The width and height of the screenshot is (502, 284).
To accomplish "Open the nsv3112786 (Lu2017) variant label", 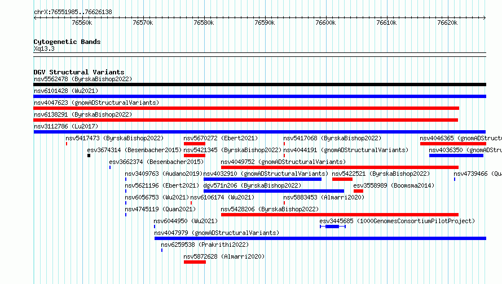I will [66, 126].
